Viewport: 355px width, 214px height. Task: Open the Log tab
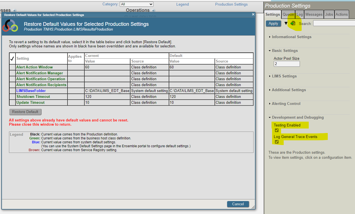(300, 14)
